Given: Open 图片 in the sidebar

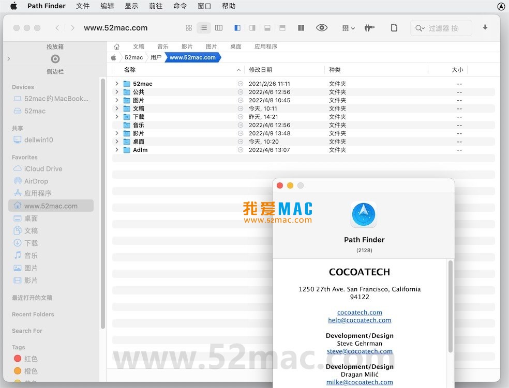Looking at the screenshot, I should click(26, 268).
